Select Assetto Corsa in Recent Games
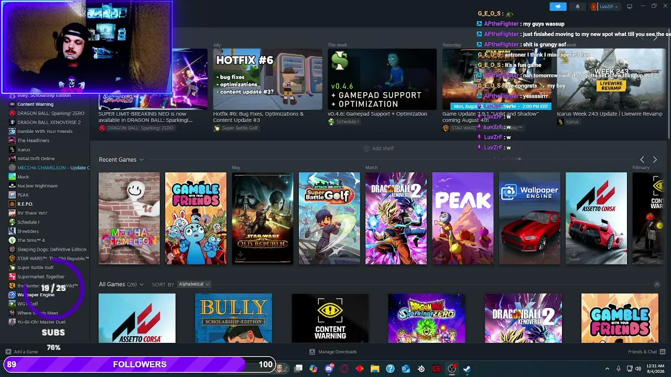671x377 pixels. click(x=596, y=218)
